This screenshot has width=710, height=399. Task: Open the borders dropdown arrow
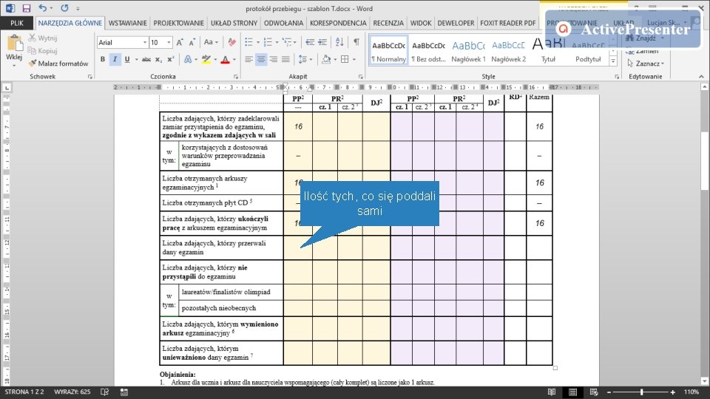(354, 59)
